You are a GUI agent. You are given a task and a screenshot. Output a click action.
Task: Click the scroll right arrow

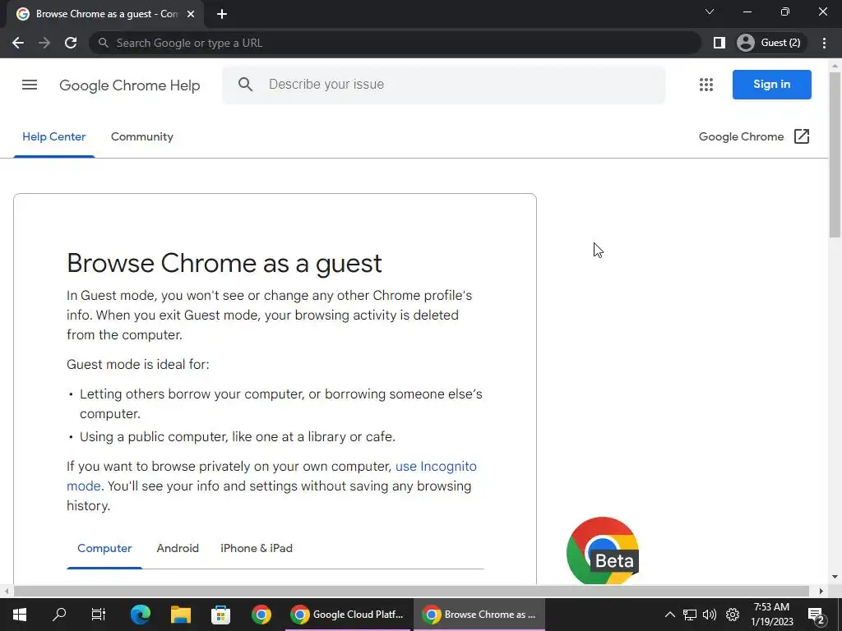[821, 591]
